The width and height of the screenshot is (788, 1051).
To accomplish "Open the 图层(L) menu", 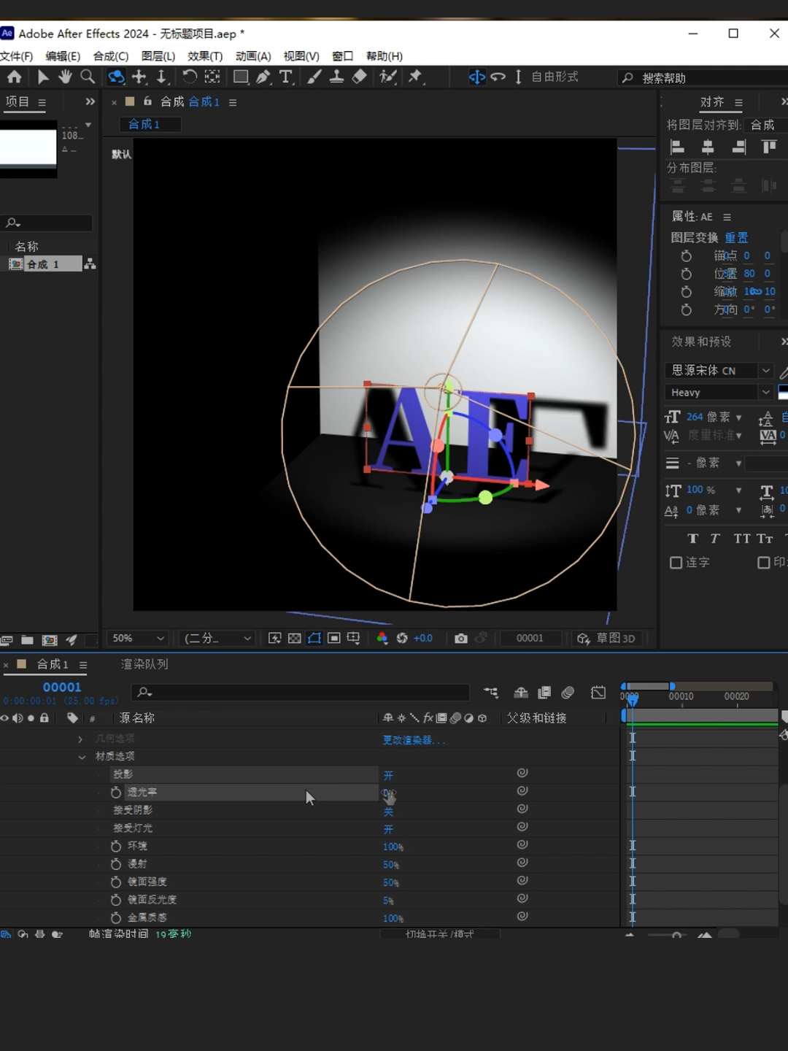I will coord(158,56).
